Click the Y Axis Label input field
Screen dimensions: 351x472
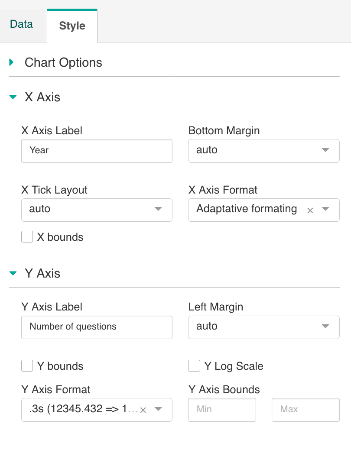pyautogui.click(x=97, y=327)
